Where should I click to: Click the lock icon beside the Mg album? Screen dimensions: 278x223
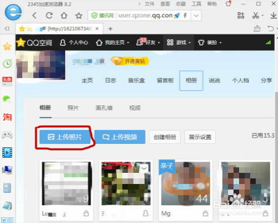click(x=205, y=213)
